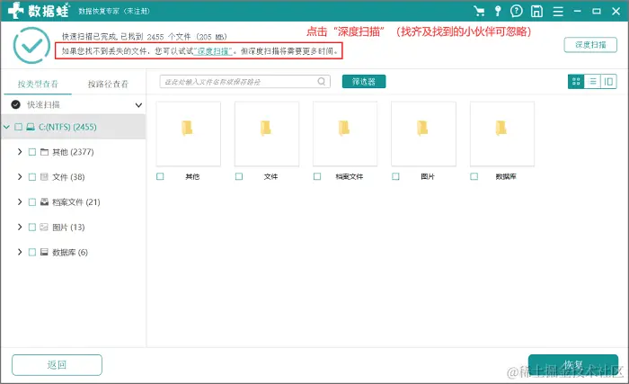Click the document icon beside 文件 (38)
Screen dimensions: 629x384
(44, 177)
